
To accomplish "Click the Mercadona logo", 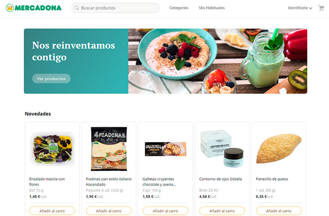I will point(34,8).
